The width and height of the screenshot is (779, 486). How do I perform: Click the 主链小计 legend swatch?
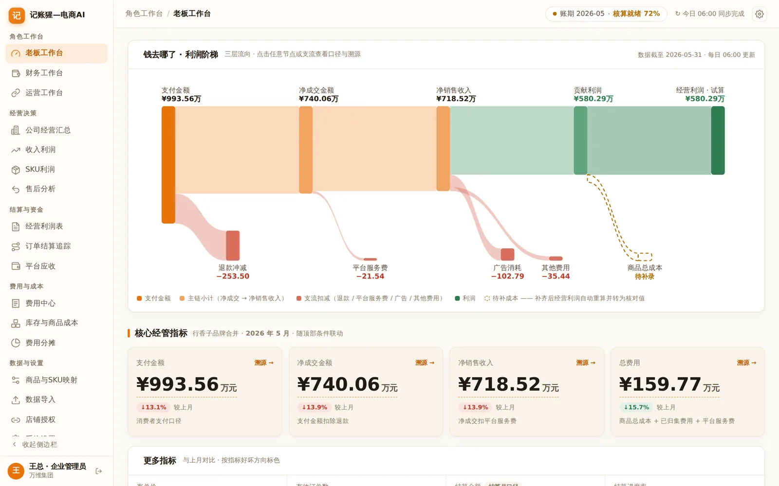182,298
